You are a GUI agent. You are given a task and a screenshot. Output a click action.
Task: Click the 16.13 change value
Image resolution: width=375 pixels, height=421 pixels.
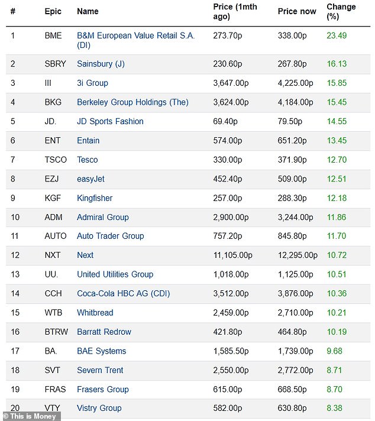(337, 64)
